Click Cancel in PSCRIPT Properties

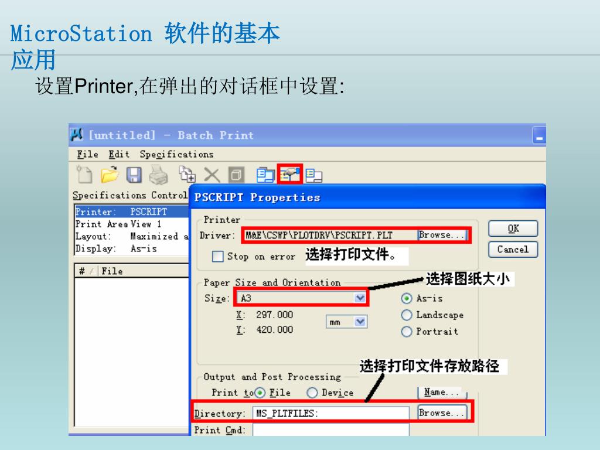coord(513,249)
